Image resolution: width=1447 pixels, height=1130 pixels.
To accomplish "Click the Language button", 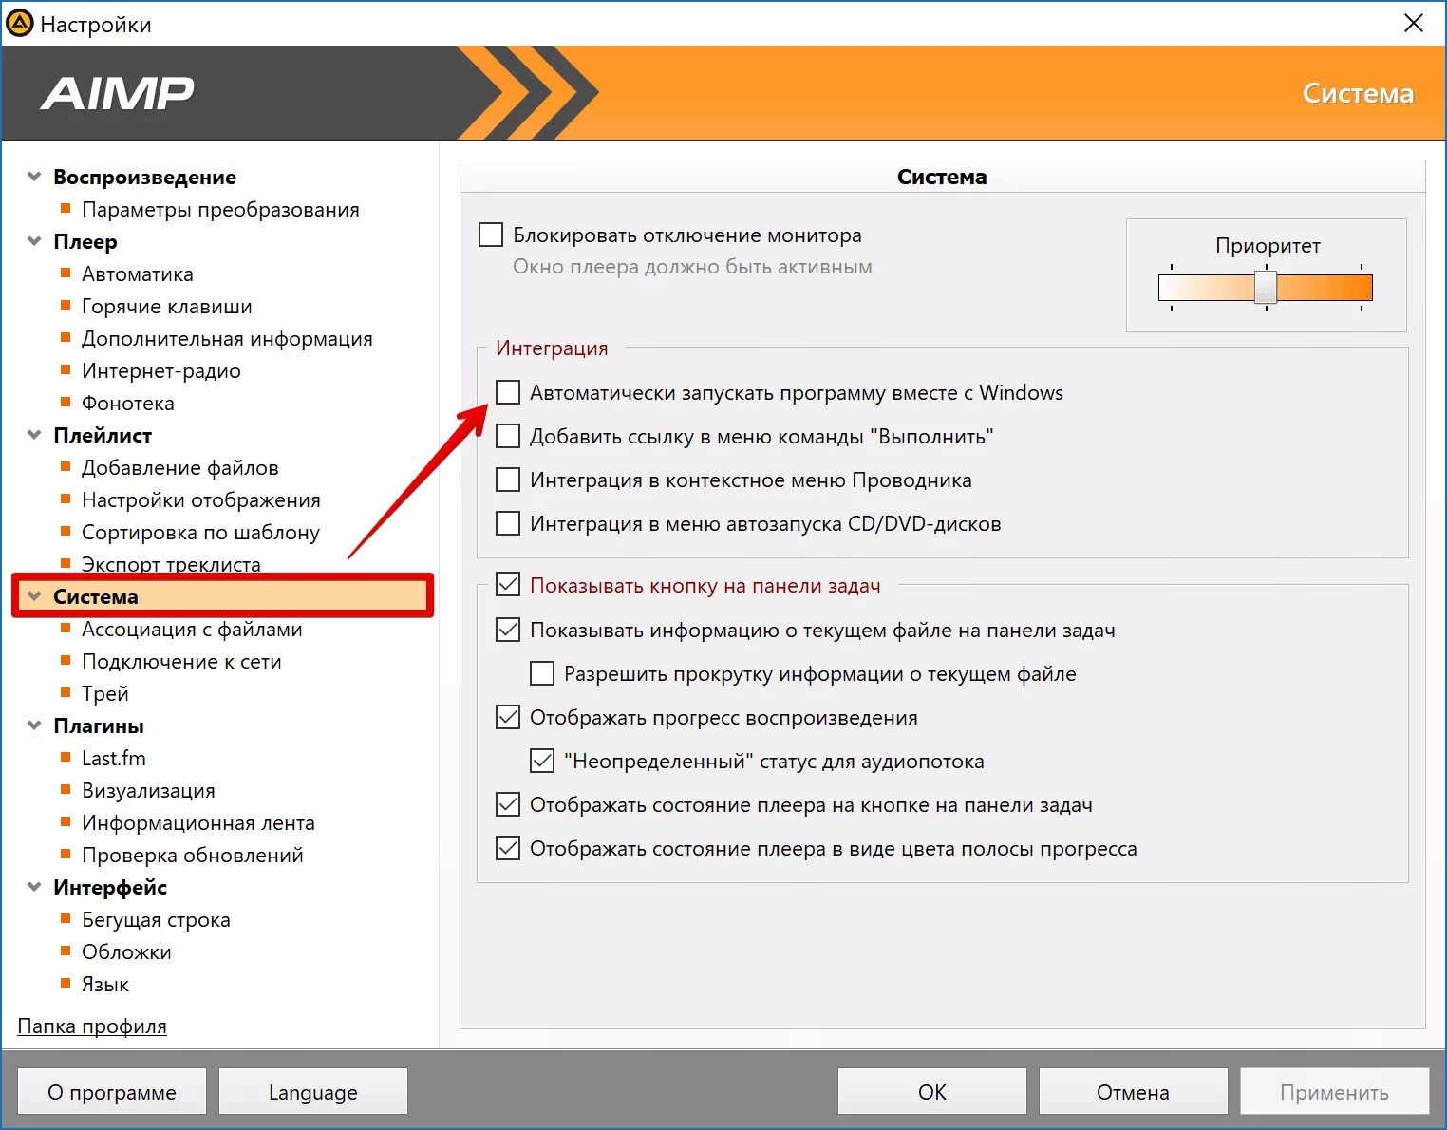I will [313, 1091].
